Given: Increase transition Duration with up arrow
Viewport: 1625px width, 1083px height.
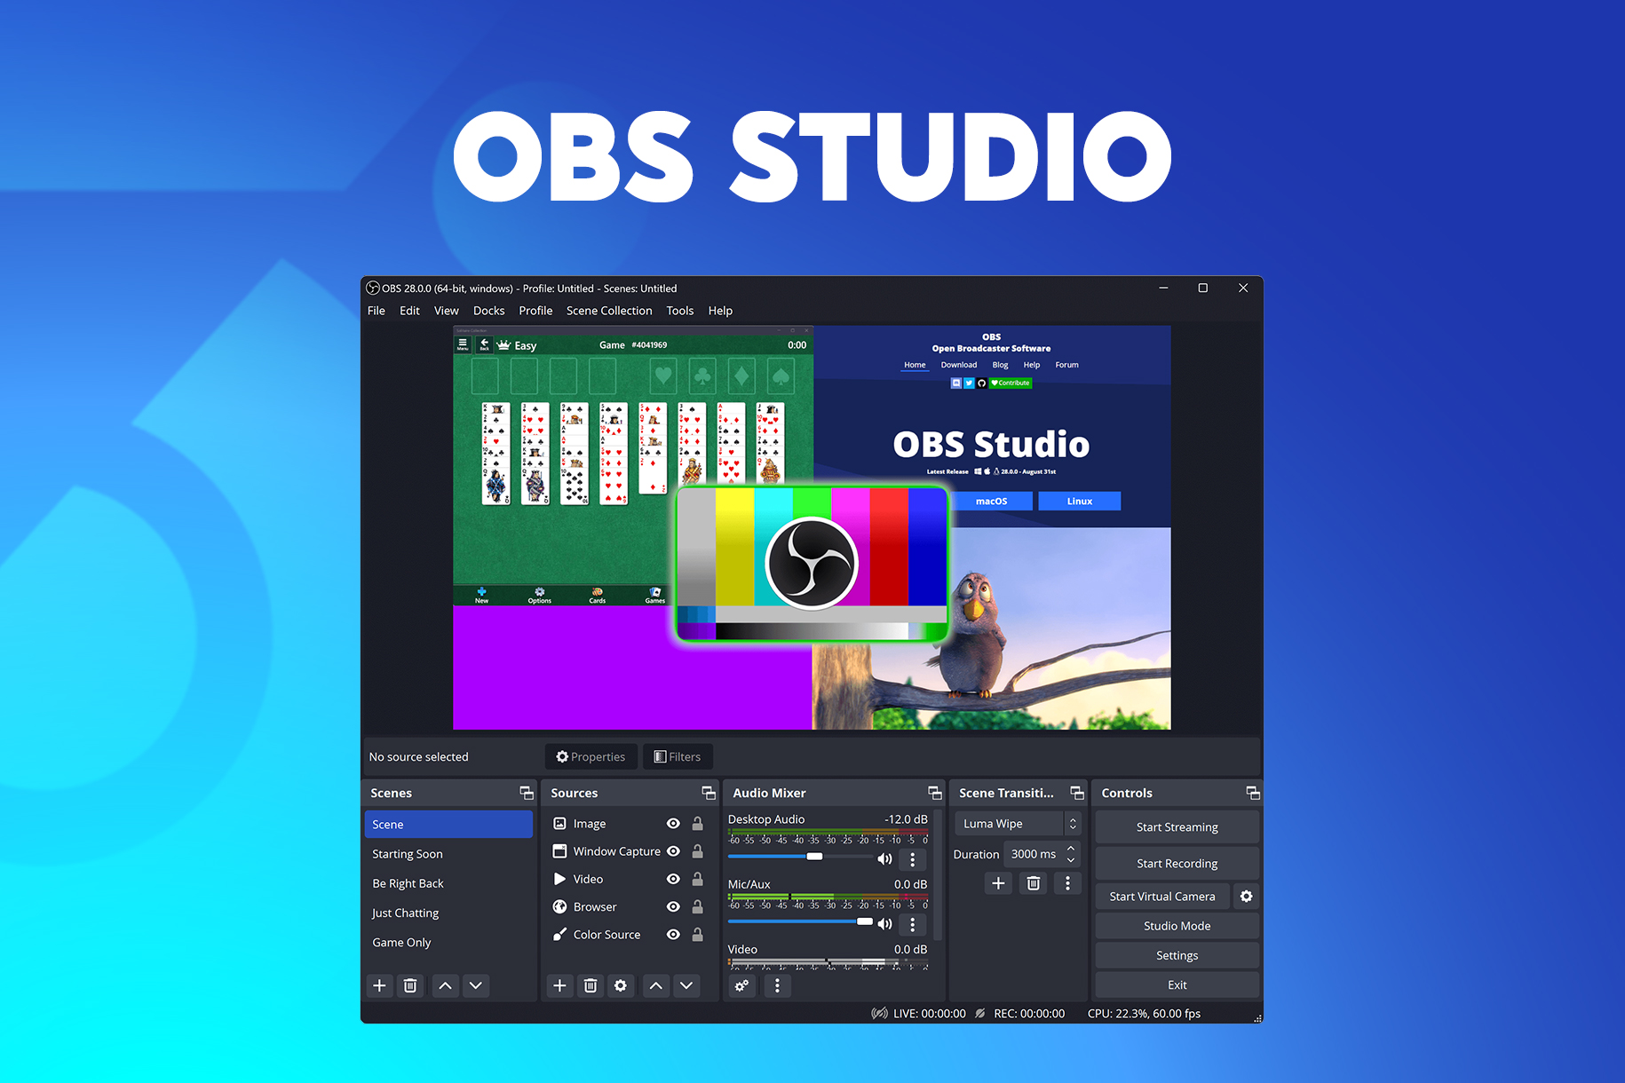Looking at the screenshot, I should (1071, 849).
